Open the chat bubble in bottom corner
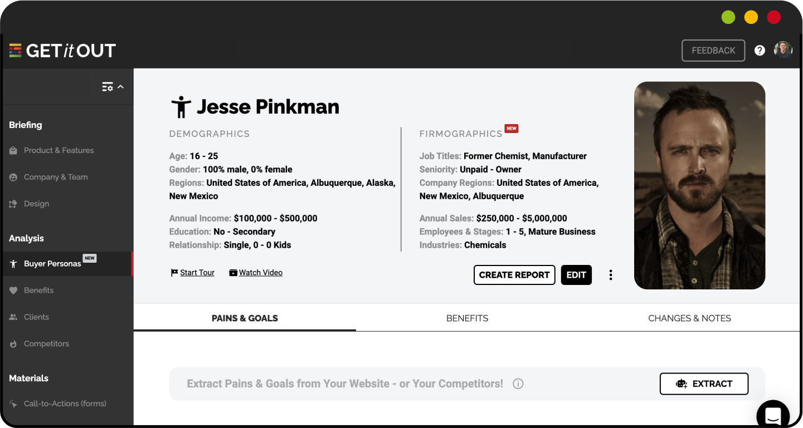This screenshot has width=803, height=428. (x=773, y=416)
